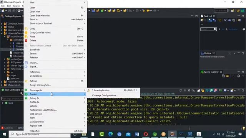Click the yellow Back navigation arrow
246x138 pixels.
tap(148, 11)
